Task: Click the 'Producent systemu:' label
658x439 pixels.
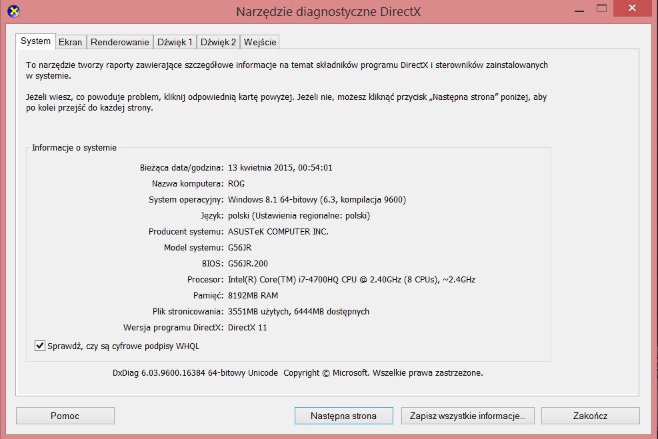Action: [186, 231]
